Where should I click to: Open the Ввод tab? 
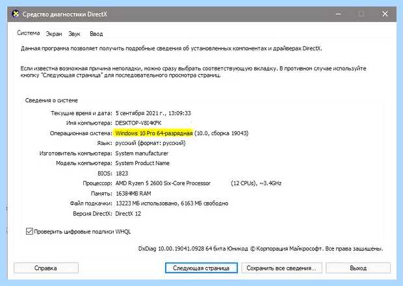pyautogui.click(x=96, y=34)
